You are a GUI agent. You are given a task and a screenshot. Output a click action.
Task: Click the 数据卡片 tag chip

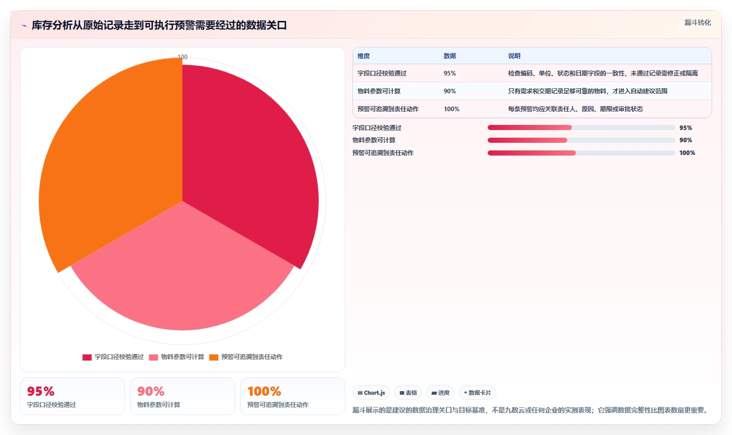click(x=477, y=393)
